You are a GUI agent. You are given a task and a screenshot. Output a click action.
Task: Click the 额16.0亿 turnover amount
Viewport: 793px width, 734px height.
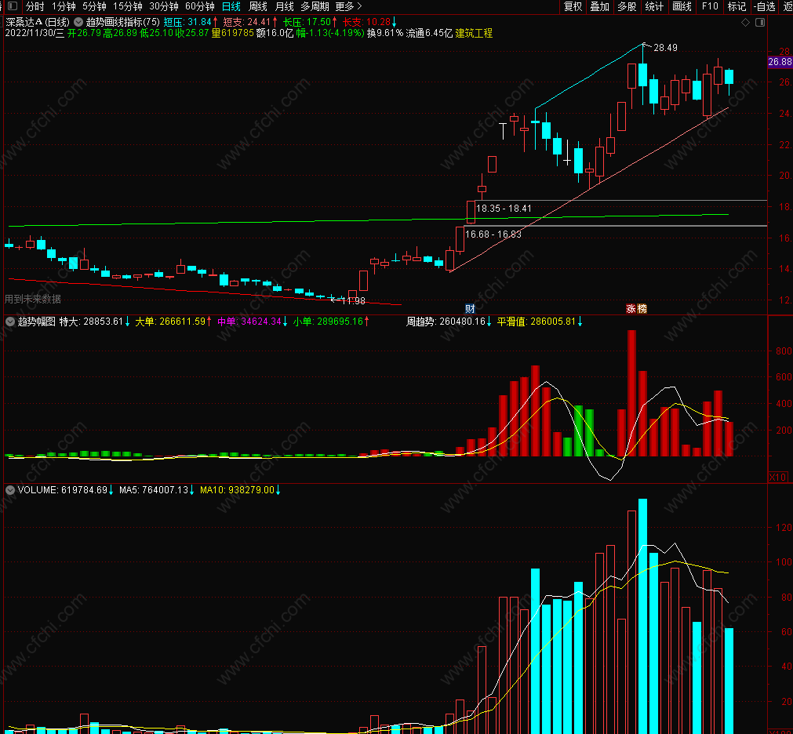coord(275,34)
